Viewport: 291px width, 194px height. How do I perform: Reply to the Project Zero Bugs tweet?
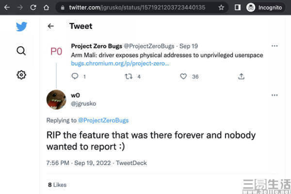75,76
